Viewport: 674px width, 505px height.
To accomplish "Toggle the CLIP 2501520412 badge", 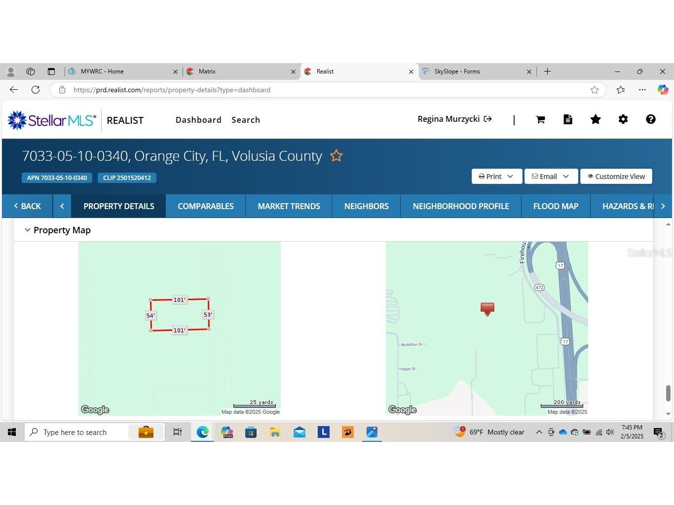I will 127,178.
